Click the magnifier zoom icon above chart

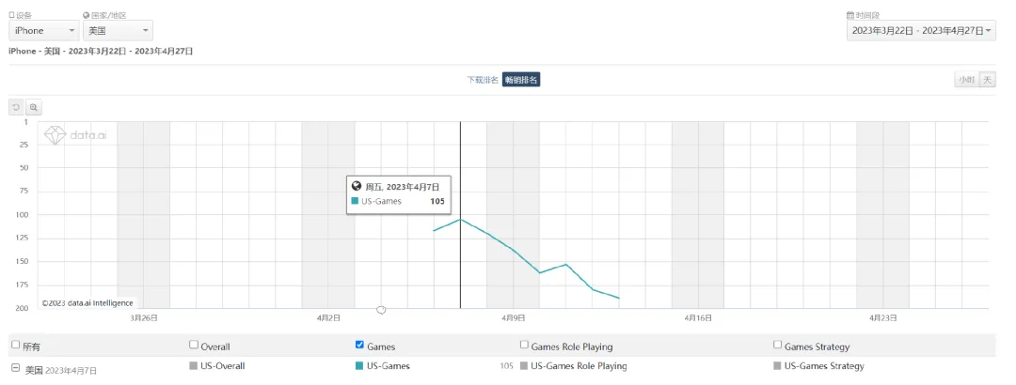34,107
